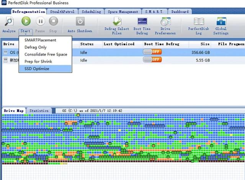This screenshot has width=245, height=180.
Task: Click Idle status of the 5.55 GB drive
Action: click(83, 60)
